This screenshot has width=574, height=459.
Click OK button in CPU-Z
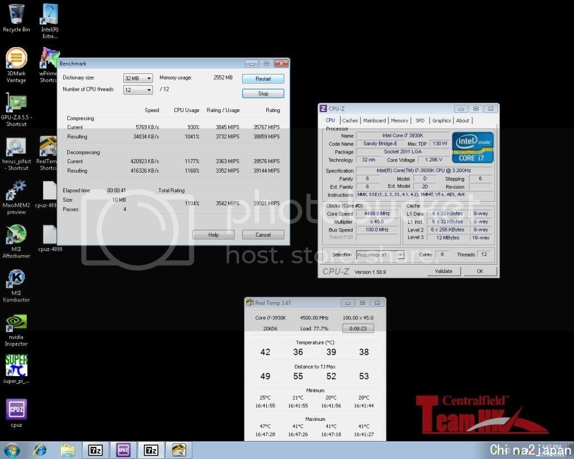(x=480, y=271)
